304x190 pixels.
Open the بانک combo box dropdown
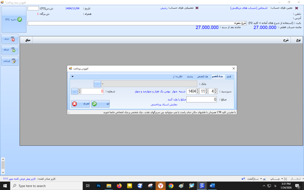point(103,84)
